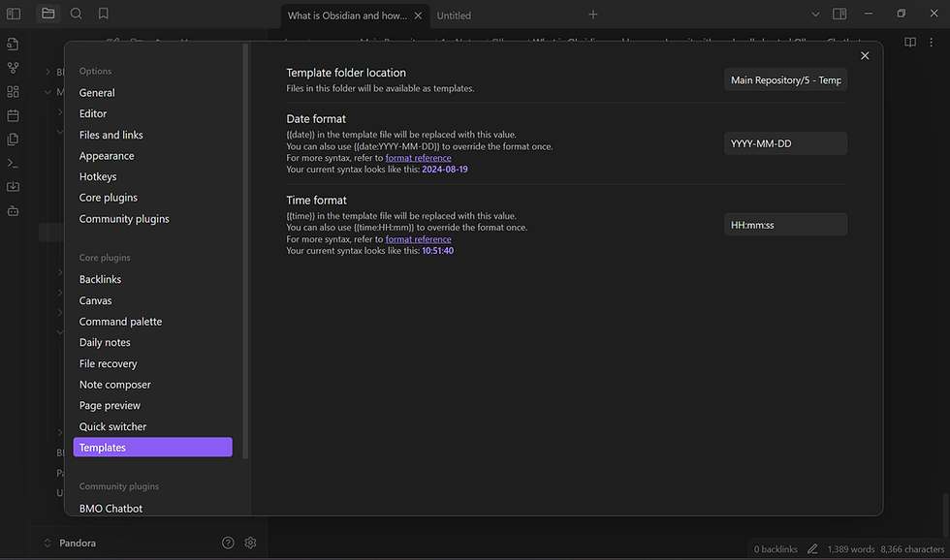This screenshot has height=560, width=950.
Task: Open Canvas plugin settings
Action: 153,300
